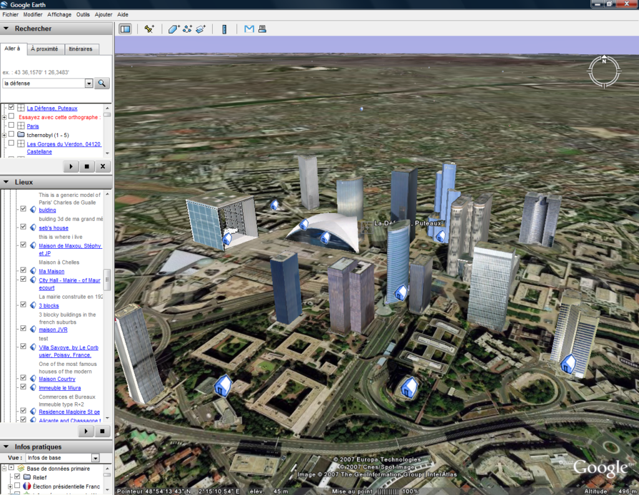Click the Infos pratiques scroll down arrow
The image size is (639, 495).
click(107, 490)
